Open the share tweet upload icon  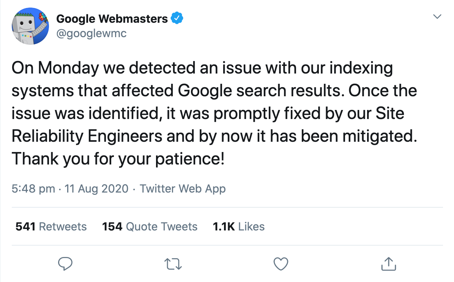tap(389, 263)
